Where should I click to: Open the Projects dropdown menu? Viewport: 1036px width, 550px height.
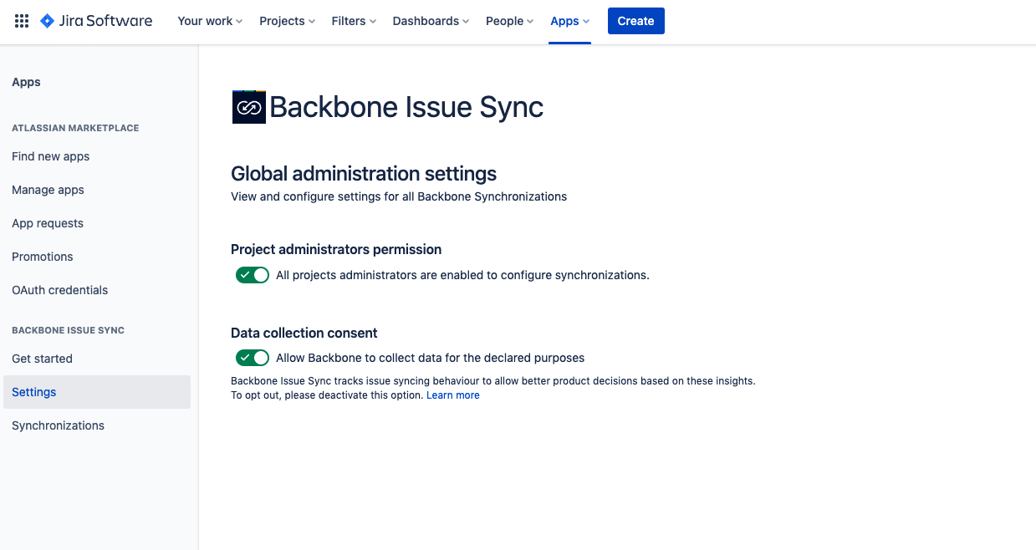click(x=287, y=21)
